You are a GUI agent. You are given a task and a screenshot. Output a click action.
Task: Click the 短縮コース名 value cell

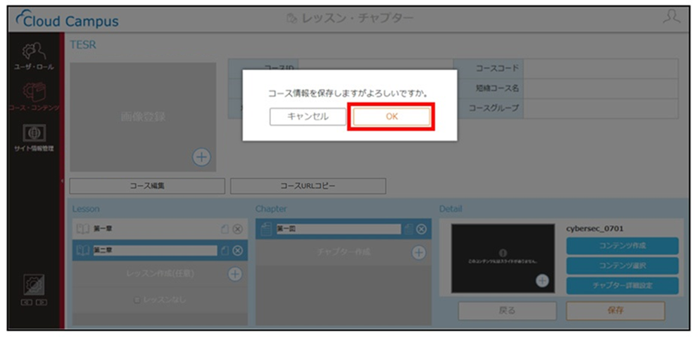coord(601,88)
